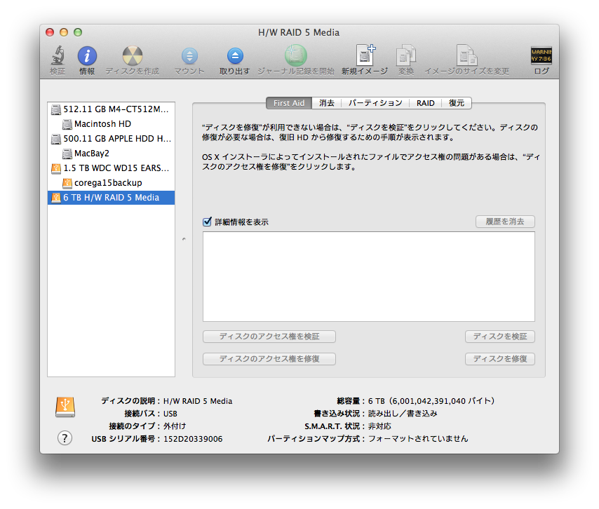Click the 読み出し／書き込み write status value
599x509 pixels.
coord(403,414)
